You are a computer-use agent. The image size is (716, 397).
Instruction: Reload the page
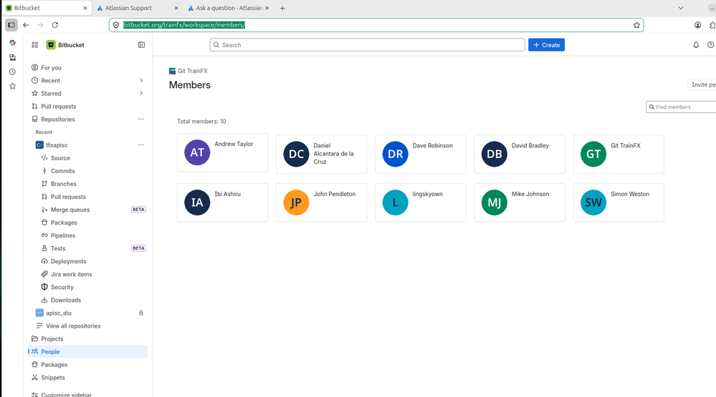54,25
